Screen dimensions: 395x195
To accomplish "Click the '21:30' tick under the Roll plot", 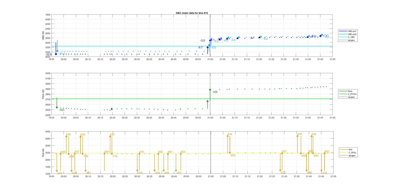I will [x=284, y=176].
